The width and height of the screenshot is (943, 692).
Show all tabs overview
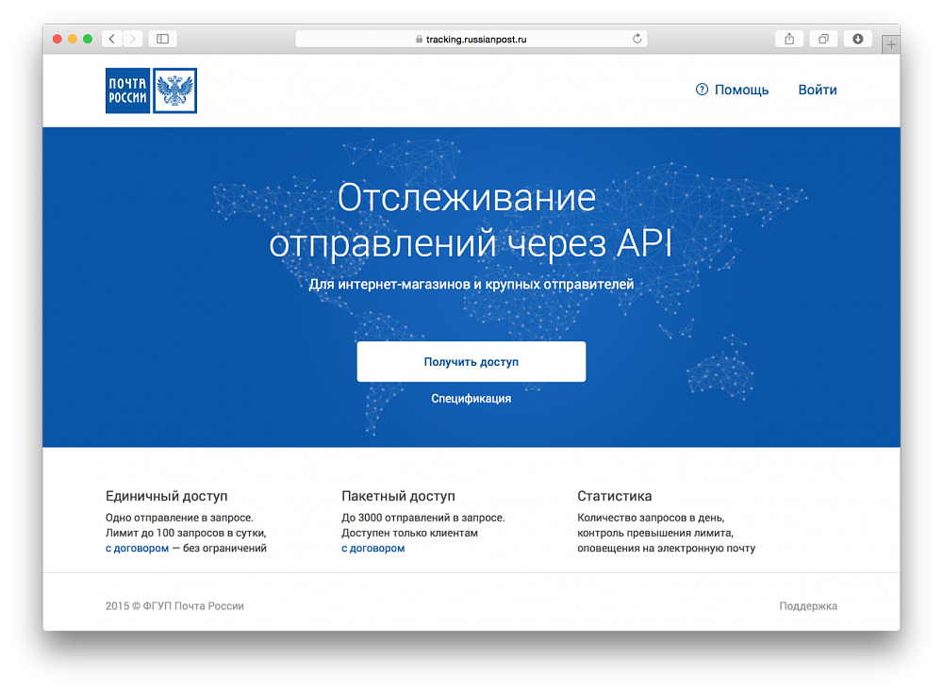pyautogui.click(x=823, y=39)
